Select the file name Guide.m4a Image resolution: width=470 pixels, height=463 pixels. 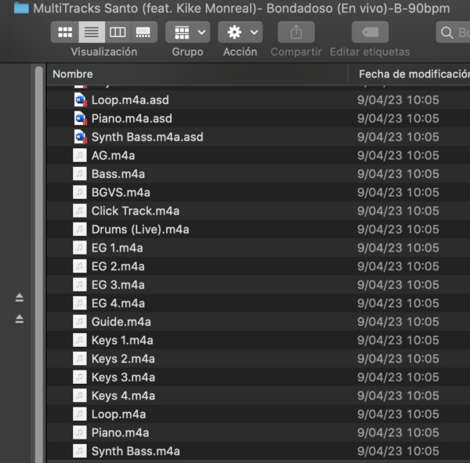(x=121, y=322)
